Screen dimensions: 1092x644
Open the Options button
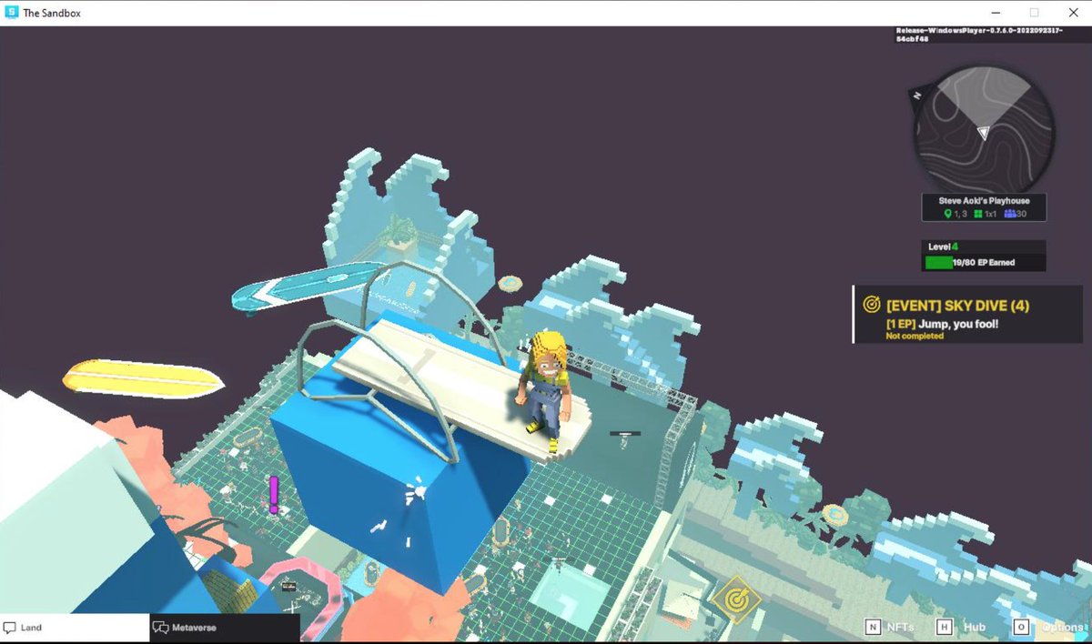pyautogui.click(x=1047, y=627)
